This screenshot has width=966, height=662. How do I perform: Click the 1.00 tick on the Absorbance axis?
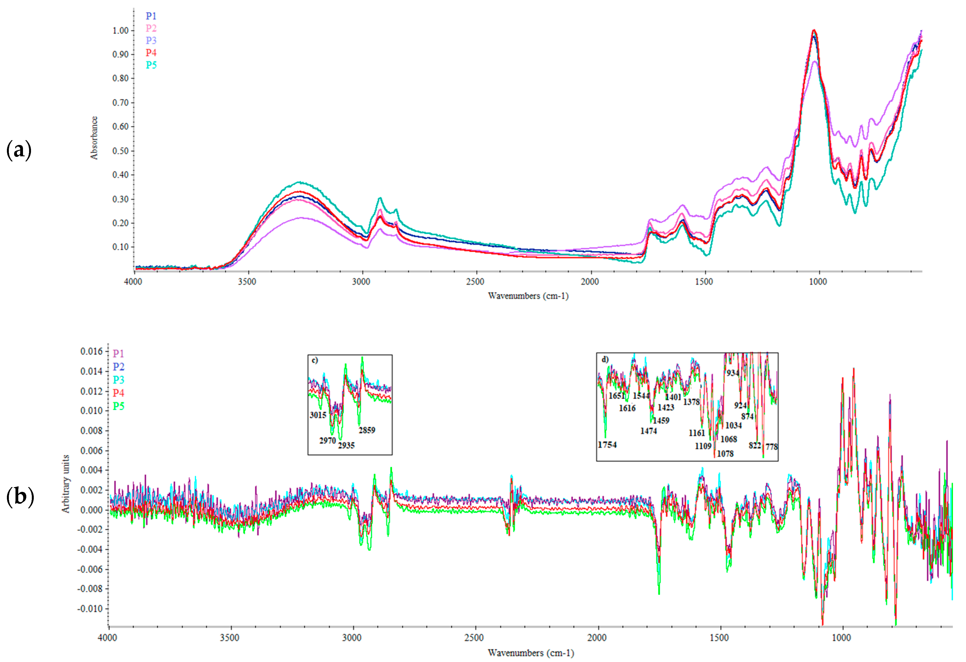[x=120, y=31]
